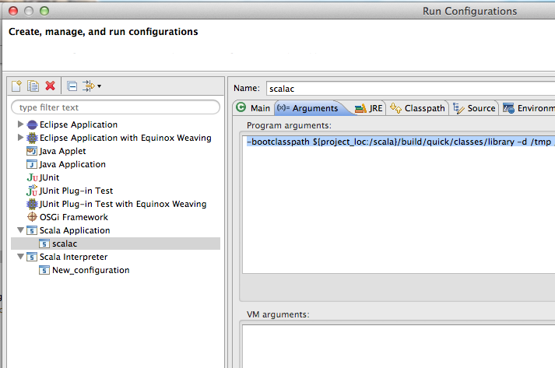Switch to the Environment tab
The height and width of the screenshot is (368, 555).
(528, 108)
